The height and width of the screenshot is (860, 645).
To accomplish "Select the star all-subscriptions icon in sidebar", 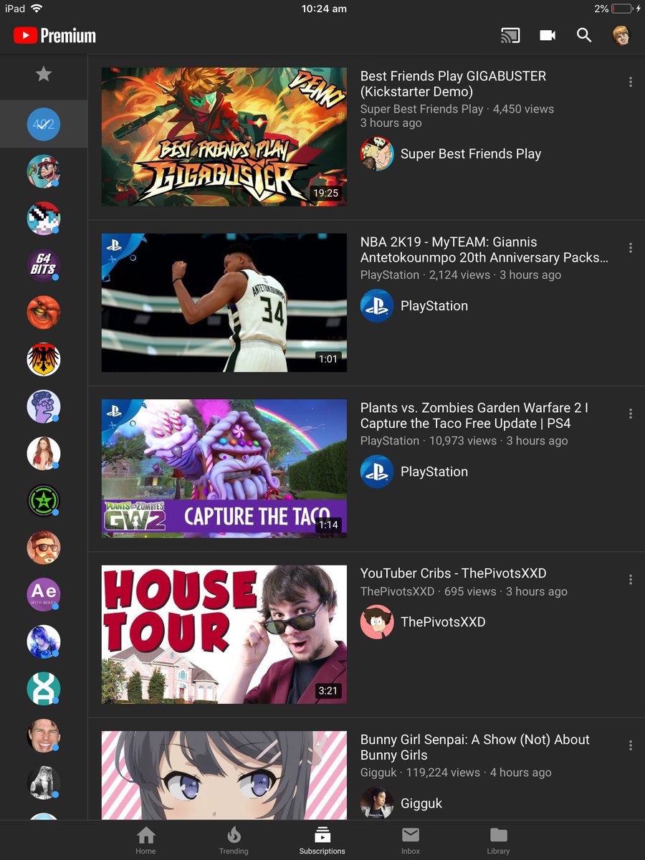I will point(44,74).
